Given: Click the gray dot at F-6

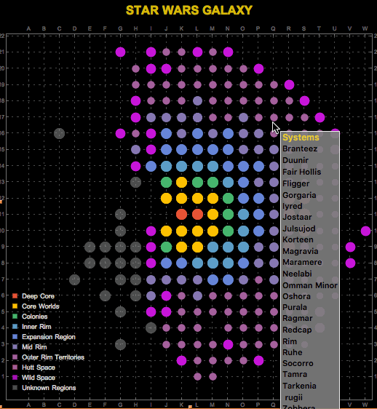Looking at the screenshot, I should click(105, 295).
